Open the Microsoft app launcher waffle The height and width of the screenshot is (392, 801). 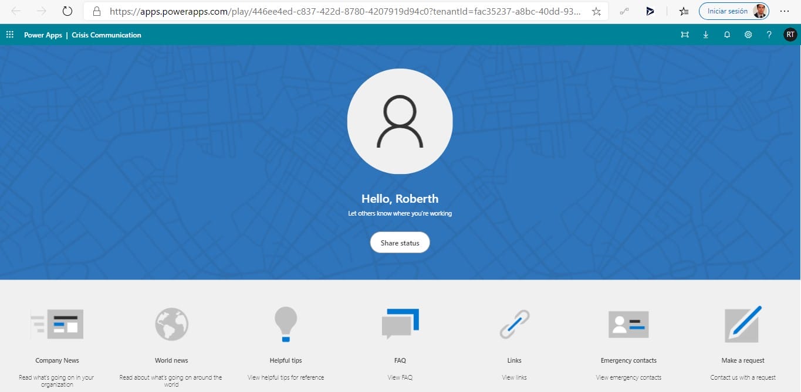coord(9,35)
